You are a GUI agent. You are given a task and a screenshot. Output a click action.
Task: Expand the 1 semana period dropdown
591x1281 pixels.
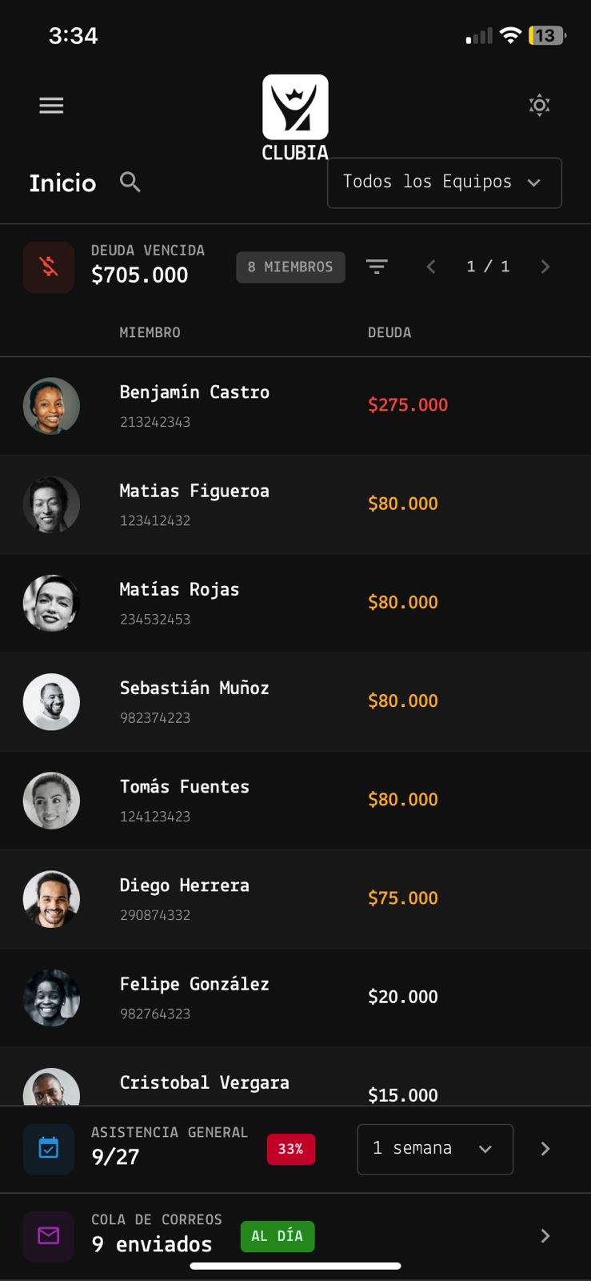point(435,1149)
